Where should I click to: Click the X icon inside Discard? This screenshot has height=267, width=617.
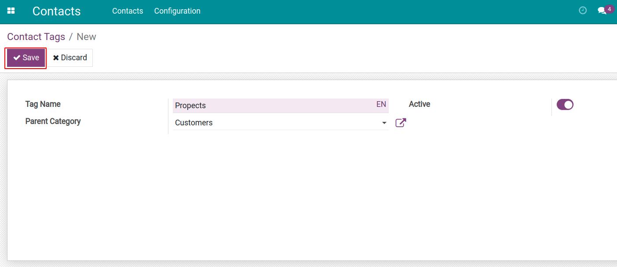point(55,57)
